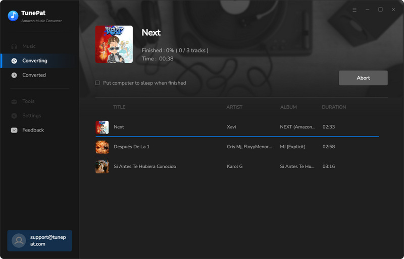Image resolution: width=404 pixels, height=259 pixels.
Task: Click the Después De La 1 thumbnail
Action: (x=102, y=147)
